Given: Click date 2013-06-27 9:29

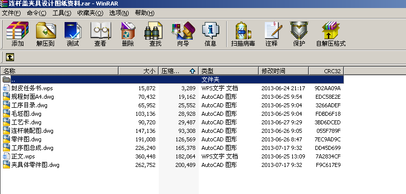Looking at the screenshot, I should click(282, 122).
